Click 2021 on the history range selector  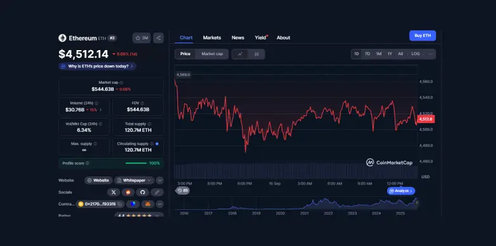(x=304, y=214)
